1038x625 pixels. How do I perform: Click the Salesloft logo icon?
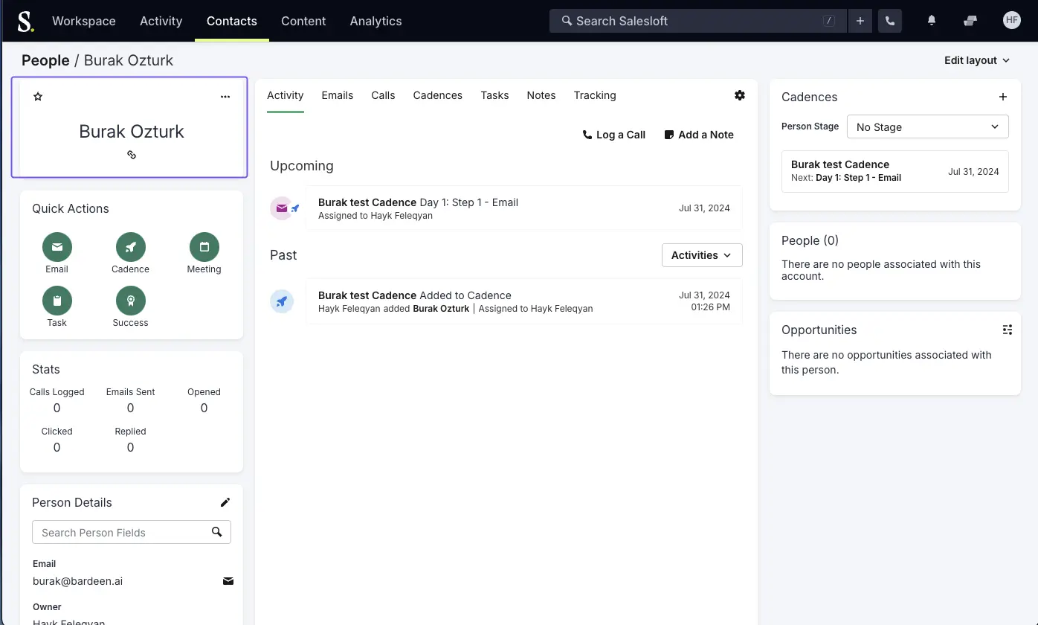[25, 21]
